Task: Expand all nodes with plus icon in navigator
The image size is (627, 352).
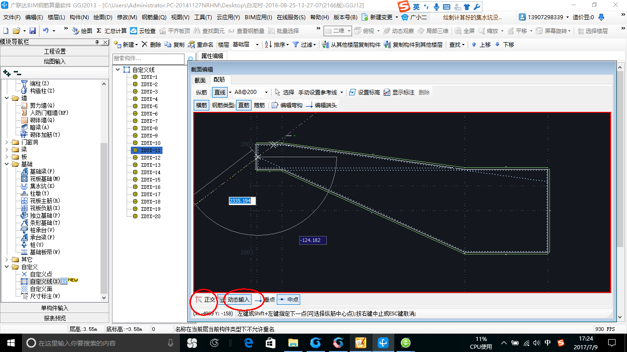Action: (6, 73)
